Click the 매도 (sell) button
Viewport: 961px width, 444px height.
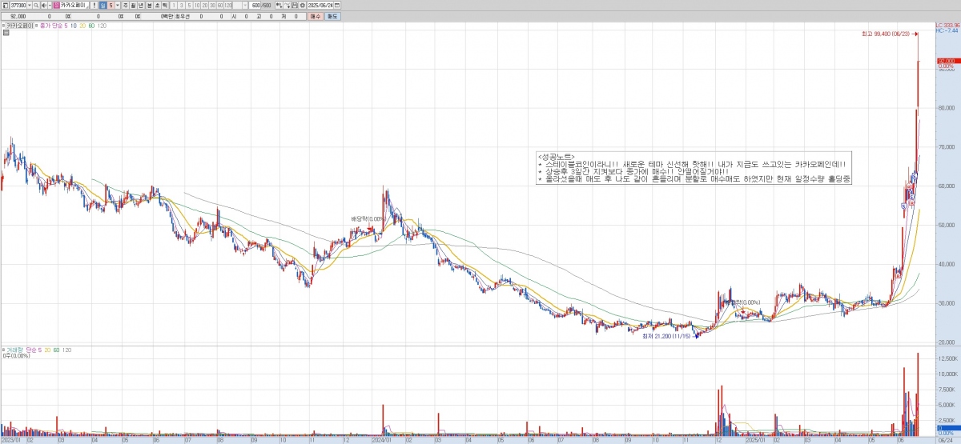coord(332,15)
